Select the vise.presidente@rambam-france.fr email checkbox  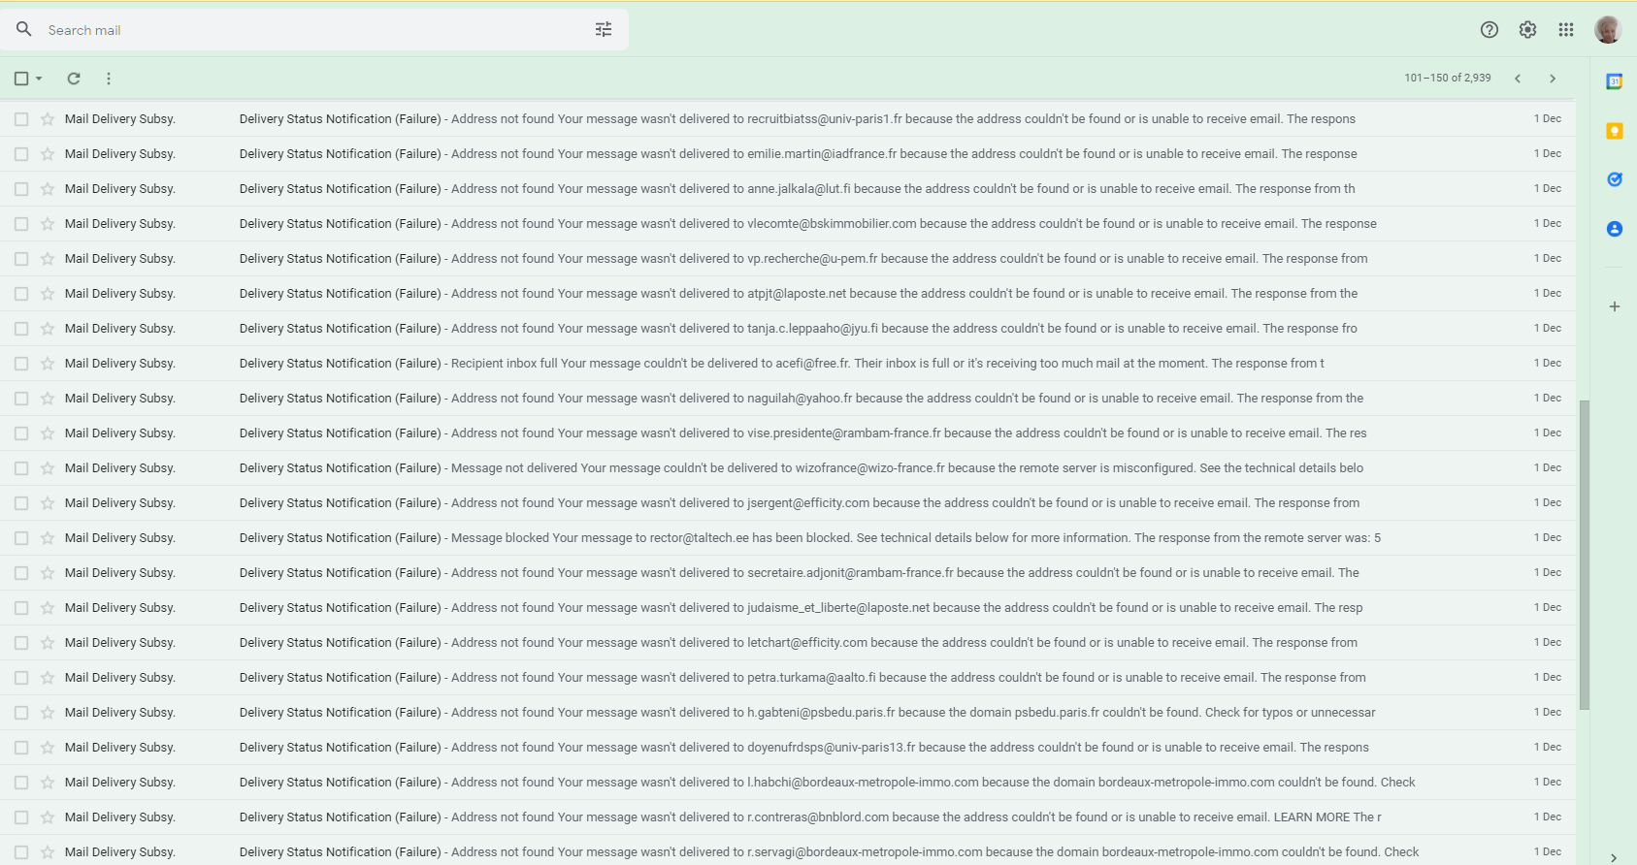(21, 433)
